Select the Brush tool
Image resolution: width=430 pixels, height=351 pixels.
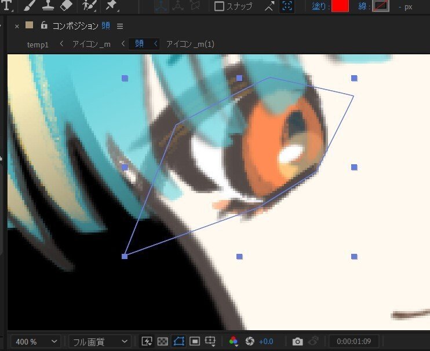tap(29, 5)
